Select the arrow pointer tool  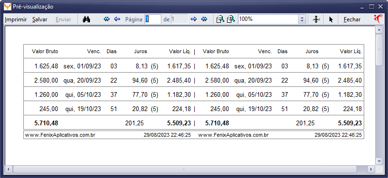pyautogui.click(x=331, y=19)
